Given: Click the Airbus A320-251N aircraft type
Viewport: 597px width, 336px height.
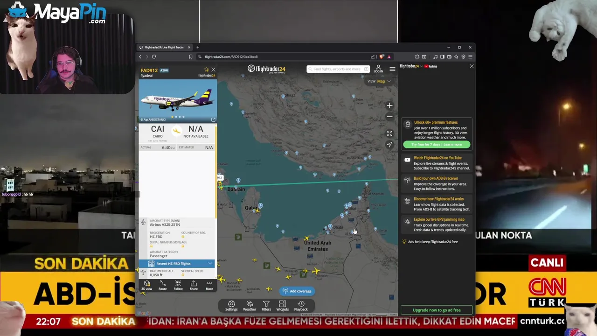Looking at the screenshot, I should pyautogui.click(x=165, y=224).
